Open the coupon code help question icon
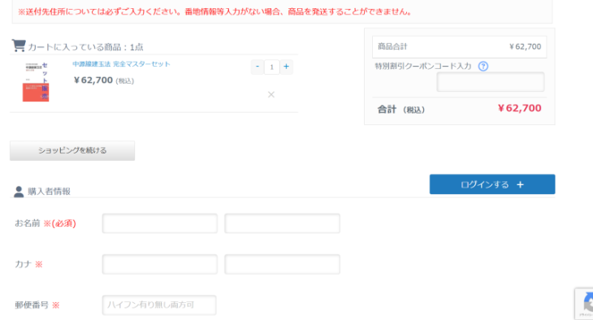The image size is (593, 320). point(483,67)
